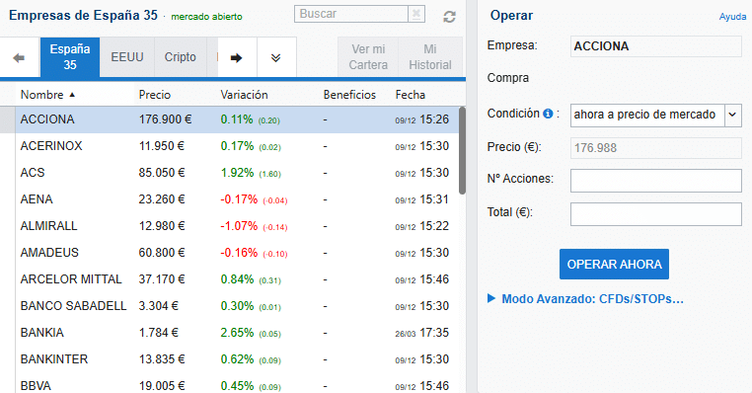Click the Compra label
752x393 pixels.
pyautogui.click(x=508, y=78)
